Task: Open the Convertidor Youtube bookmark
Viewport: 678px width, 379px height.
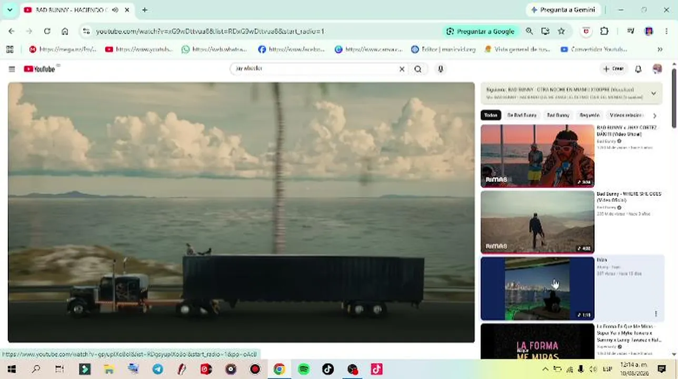Action: click(x=594, y=49)
